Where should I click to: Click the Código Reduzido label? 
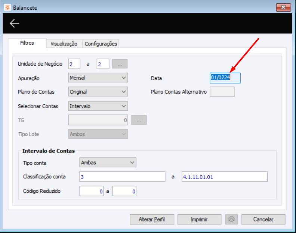click(42, 191)
